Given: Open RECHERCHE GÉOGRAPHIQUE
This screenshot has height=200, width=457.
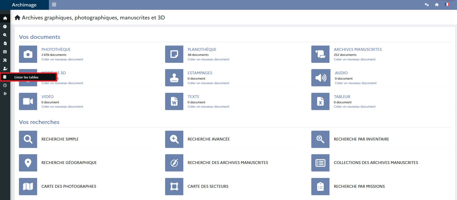Looking at the screenshot, I should click(69, 163).
